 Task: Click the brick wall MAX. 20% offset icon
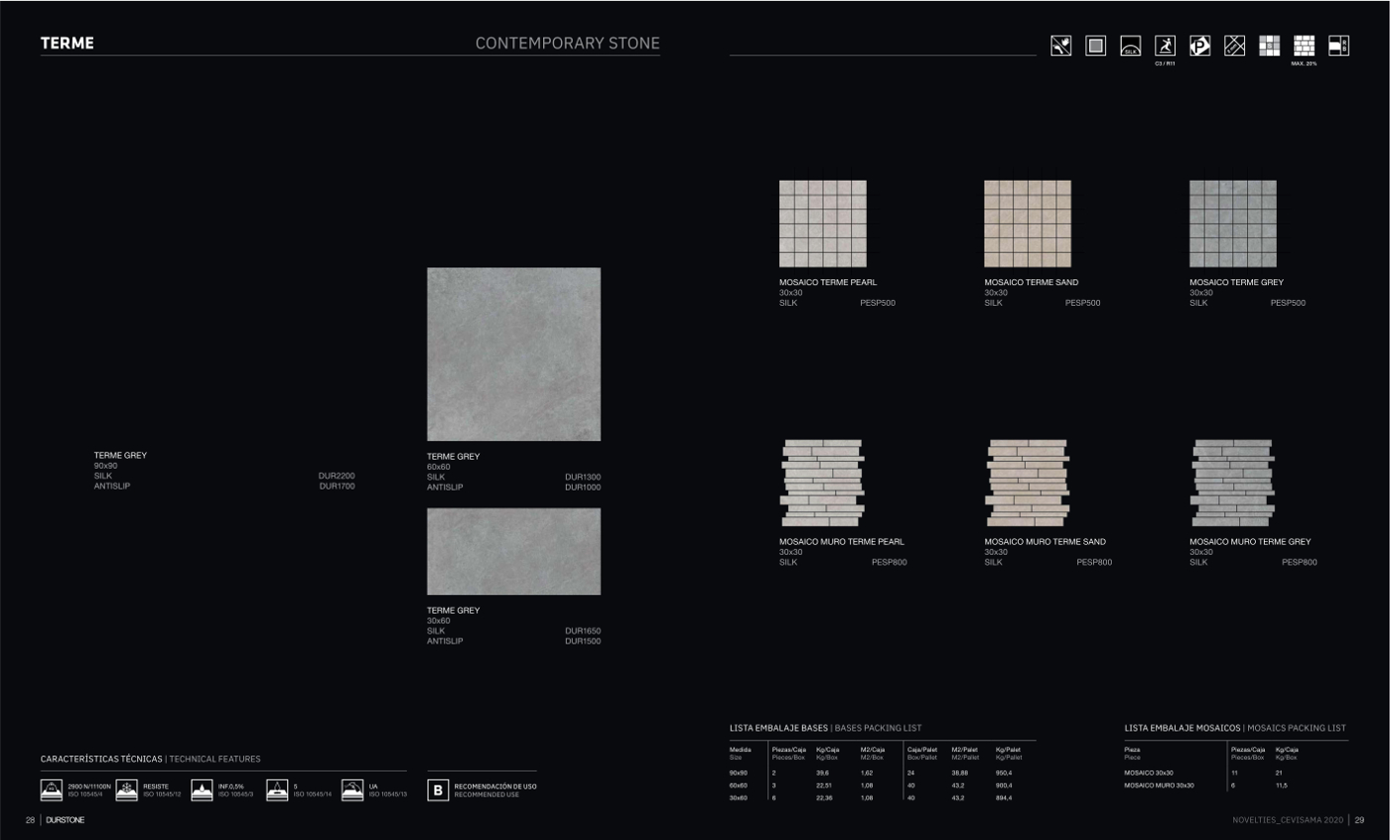pos(1305,46)
